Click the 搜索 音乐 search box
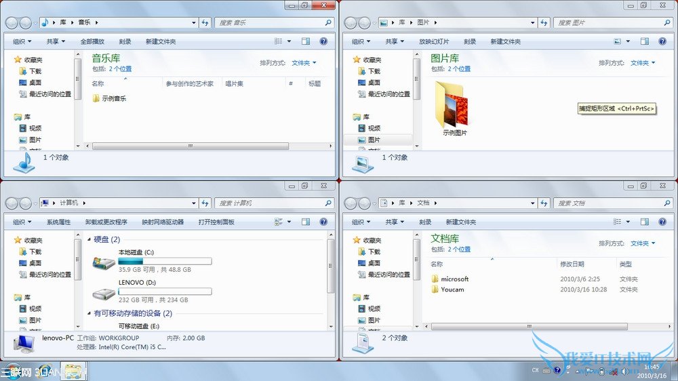Screen dimensions: 678x381 click(274, 22)
